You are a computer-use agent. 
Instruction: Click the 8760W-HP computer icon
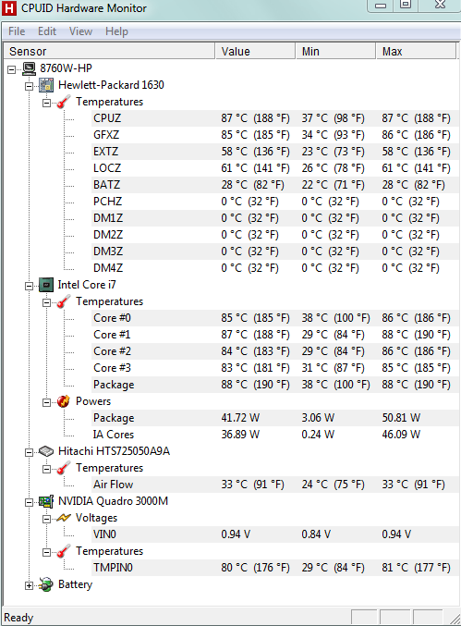pyautogui.click(x=30, y=68)
